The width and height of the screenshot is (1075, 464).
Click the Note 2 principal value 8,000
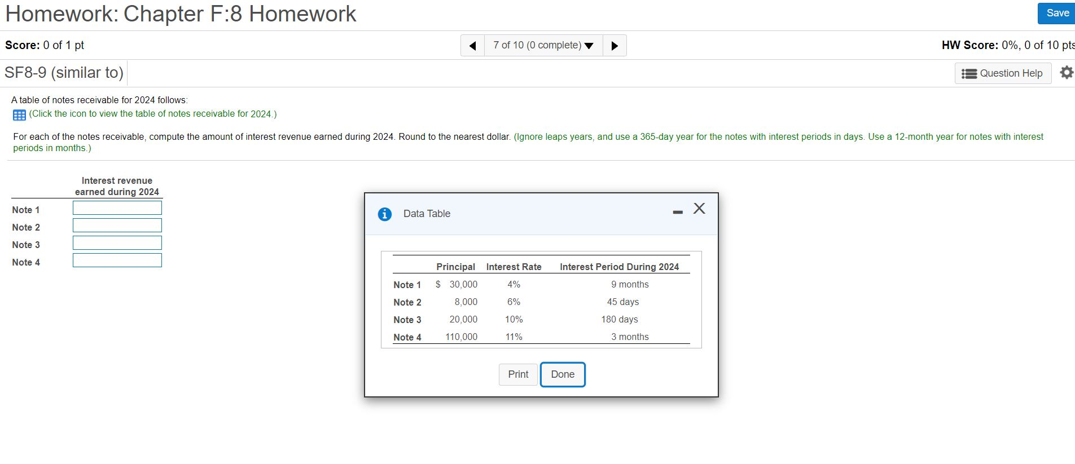466,302
